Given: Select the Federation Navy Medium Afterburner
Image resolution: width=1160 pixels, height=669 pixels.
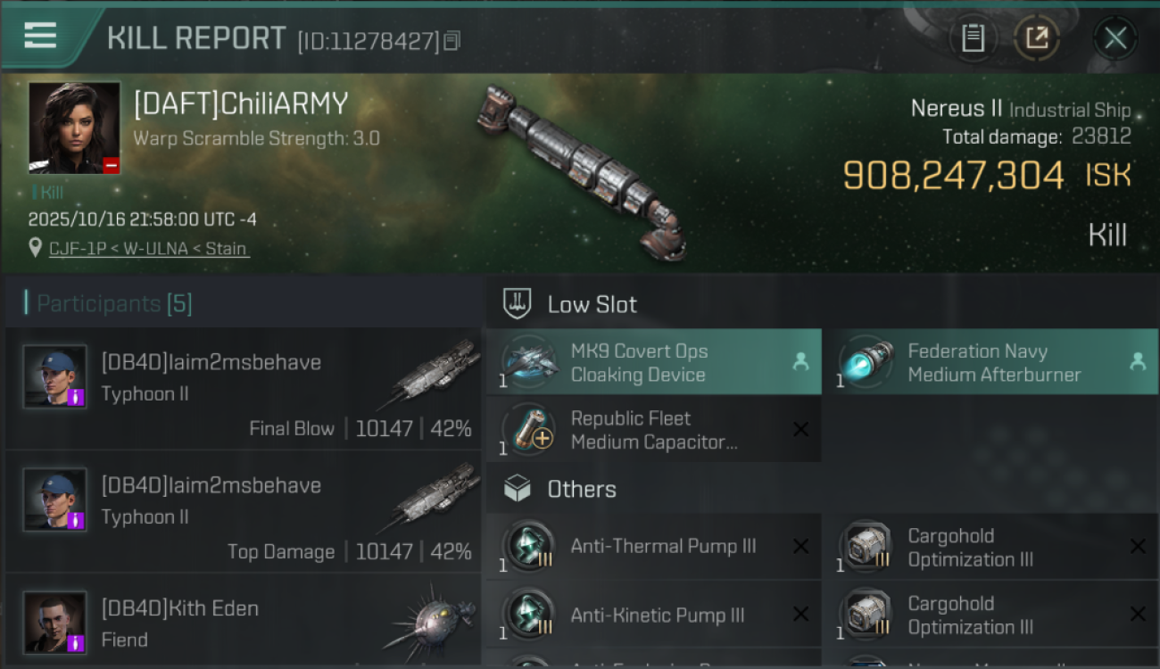Looking at the screenshot, I should point(990,362).
